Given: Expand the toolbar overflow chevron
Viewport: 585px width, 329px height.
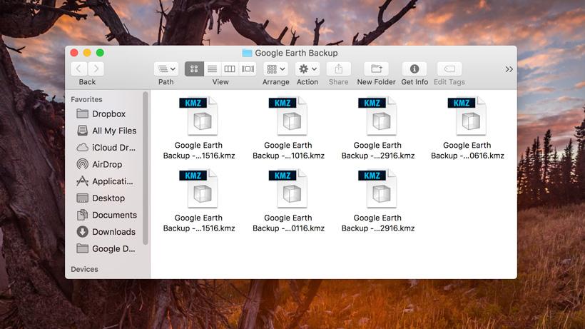Looking at the screenshot, I should 509,69.
